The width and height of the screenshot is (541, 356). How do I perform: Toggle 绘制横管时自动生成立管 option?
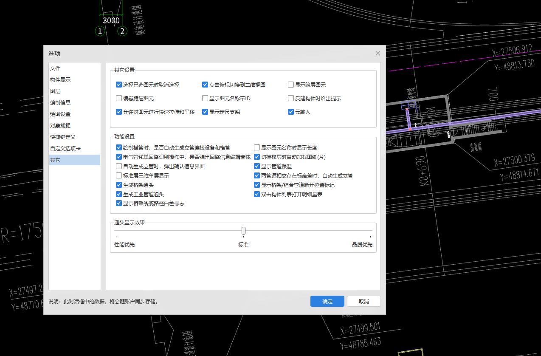(119, 147)
